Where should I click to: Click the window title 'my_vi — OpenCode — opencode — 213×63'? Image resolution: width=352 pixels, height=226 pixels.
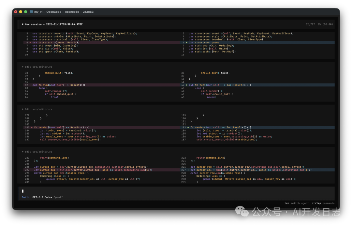pos(64,12)
